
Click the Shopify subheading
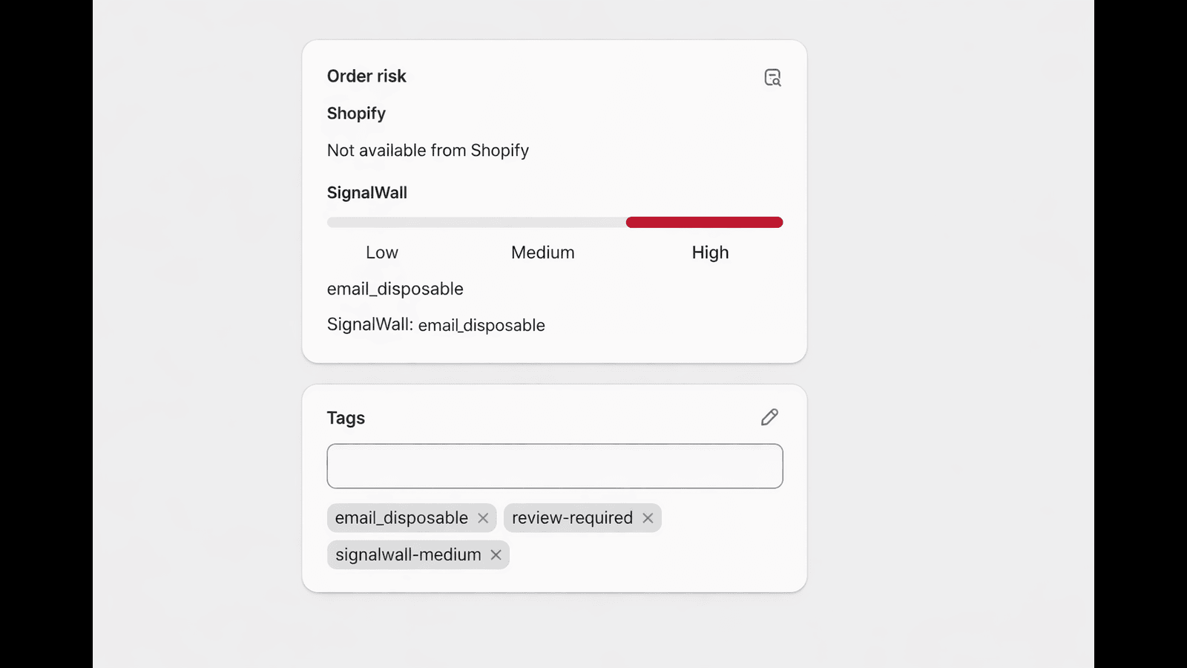(x=356, y=114)
